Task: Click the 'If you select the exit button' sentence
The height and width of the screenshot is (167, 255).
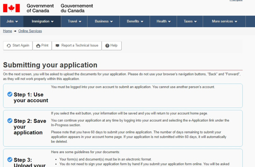Action: (130, 113)
